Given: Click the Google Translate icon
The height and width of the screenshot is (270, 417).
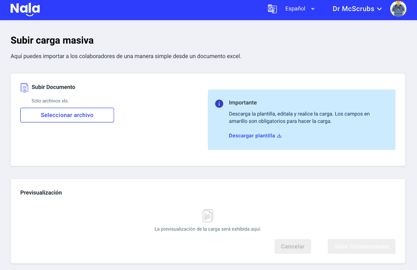Looking at the screenshot, I should click(x=272, y=9).
